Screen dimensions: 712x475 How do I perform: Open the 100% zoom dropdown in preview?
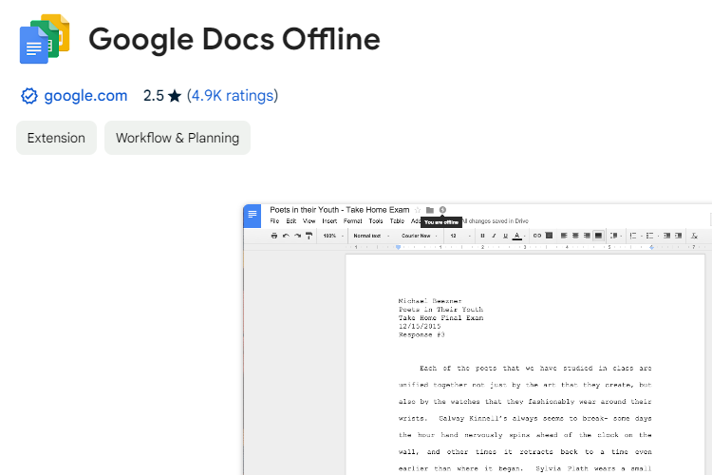tap(333, 236)
